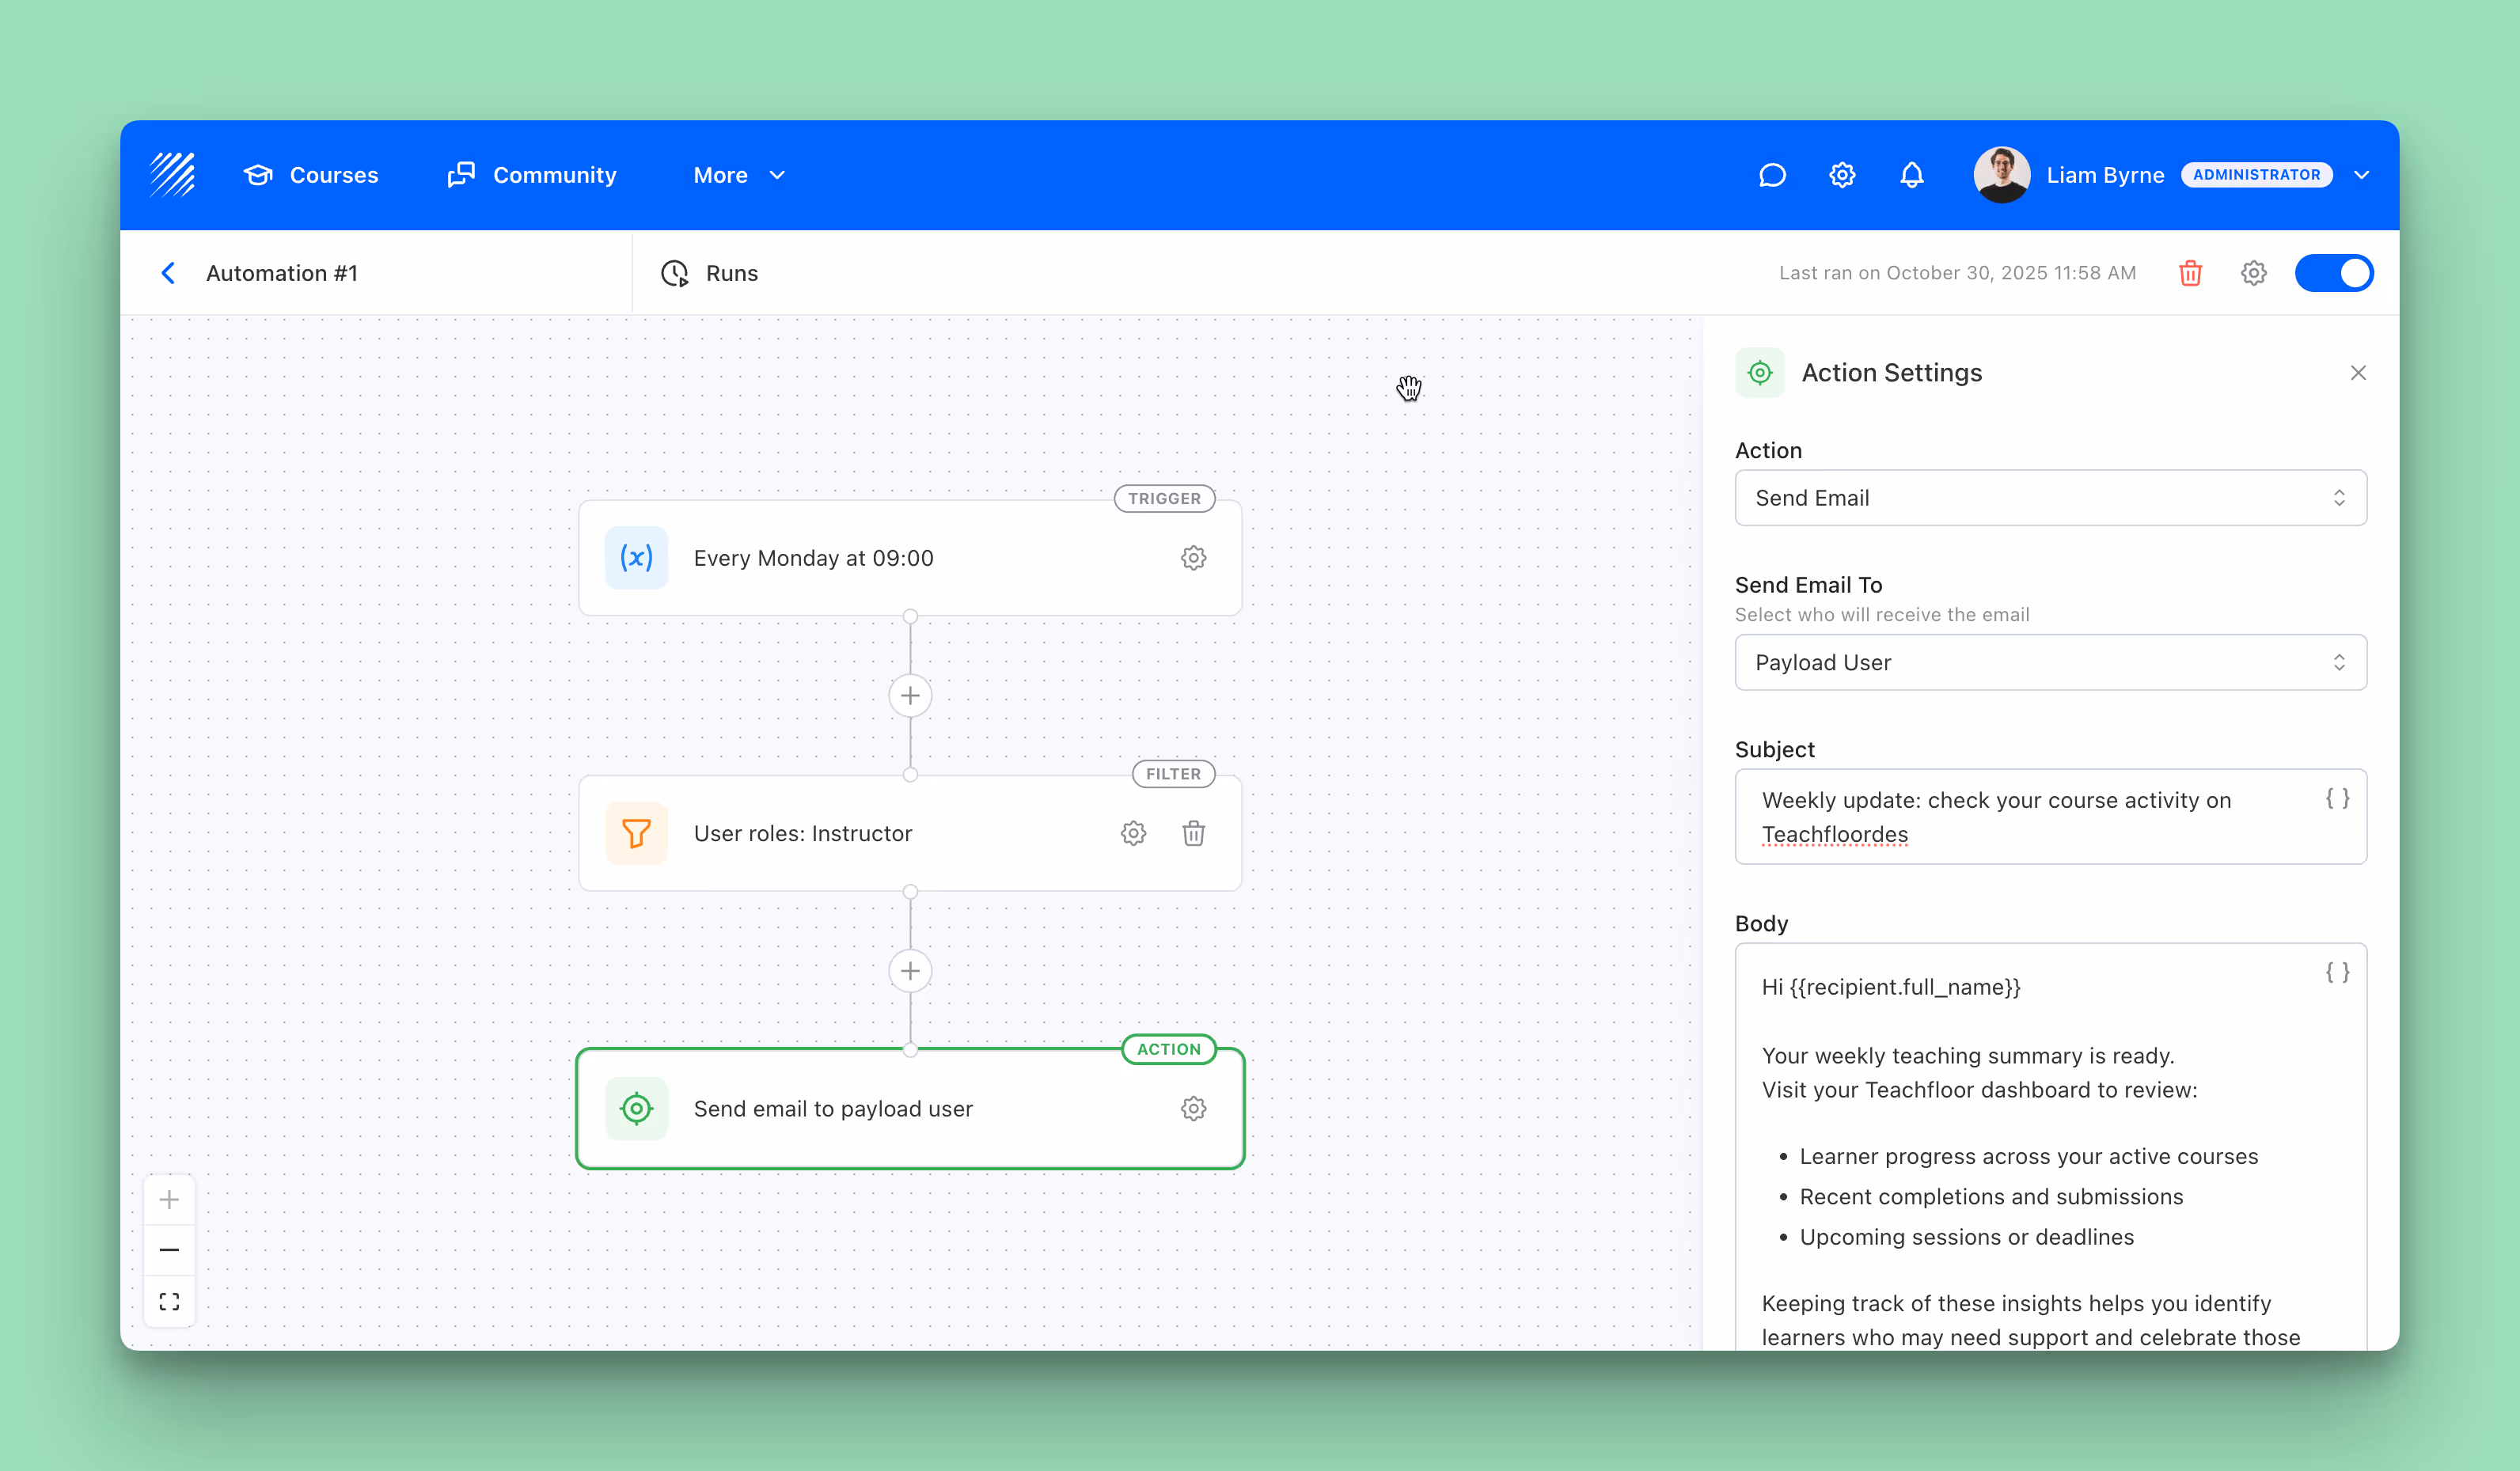This screenshot has width=2520, height=1471.
Task: Open settings for the Instructor filter node
Action: [x=1133, y=833]
